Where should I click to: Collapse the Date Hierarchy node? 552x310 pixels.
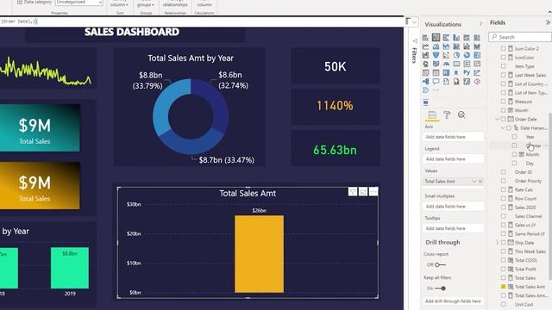[503, 128]
